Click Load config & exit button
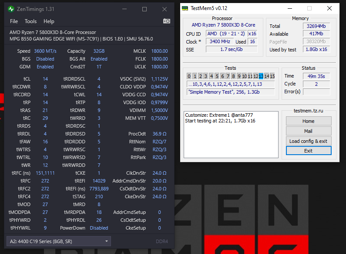The image size is (346, 254). click(309, 141)
